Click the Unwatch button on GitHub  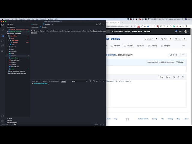[149, 39]
